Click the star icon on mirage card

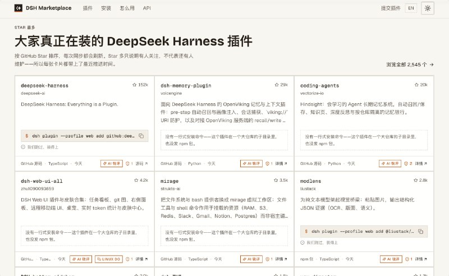276,180
